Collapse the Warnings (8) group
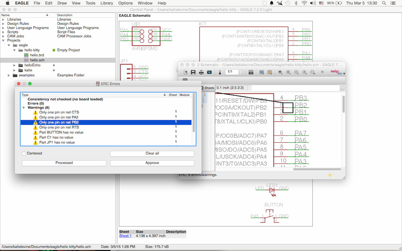The image size is (402, 251). point(24,108)
